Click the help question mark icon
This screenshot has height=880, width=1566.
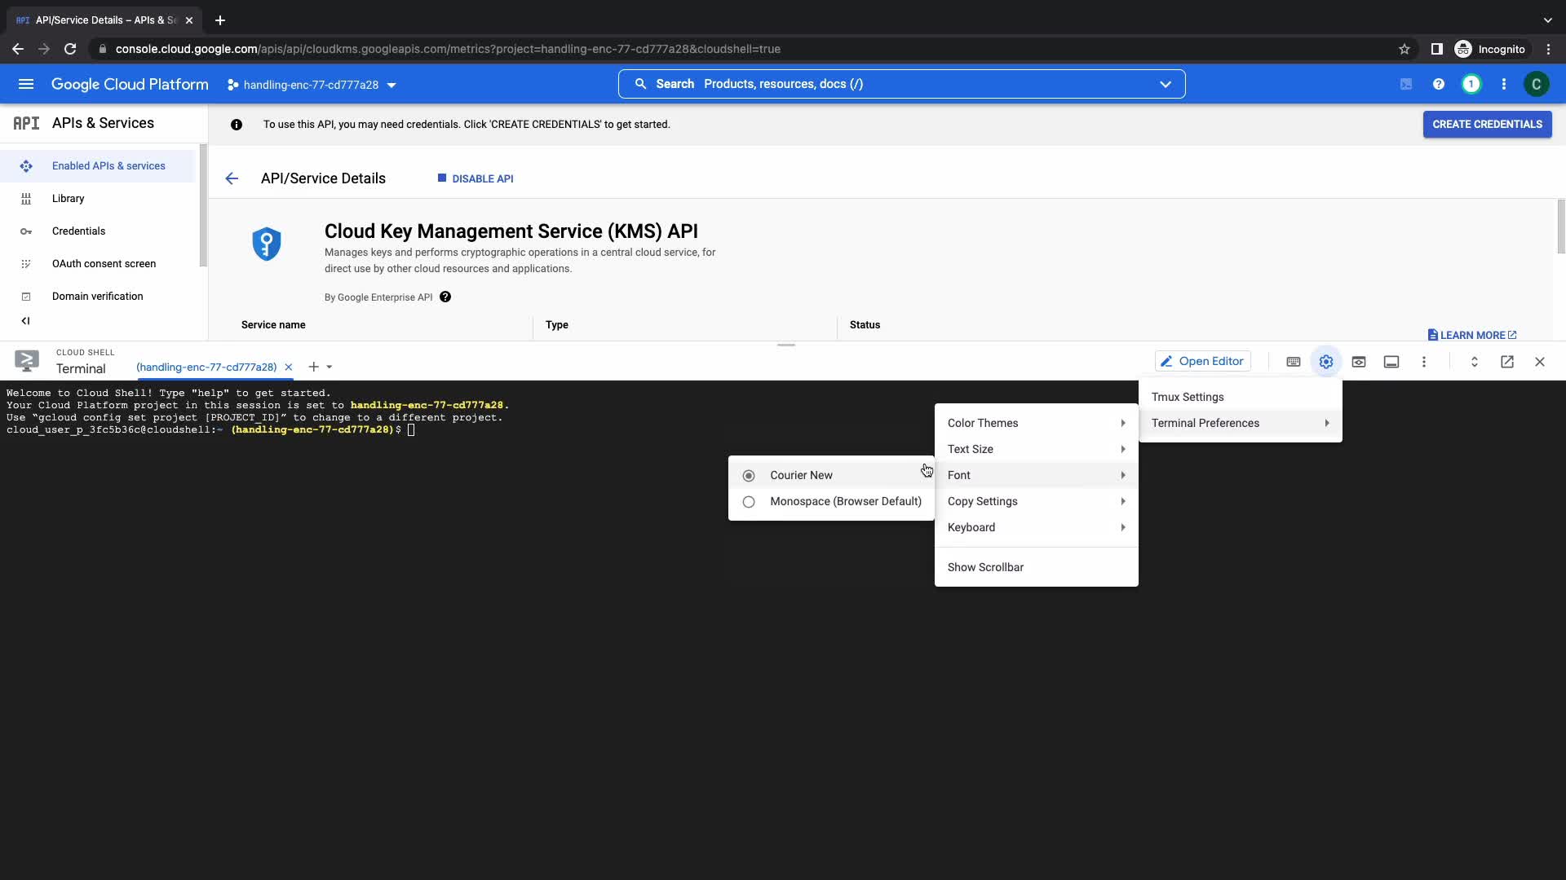[x=1439, y=84]
